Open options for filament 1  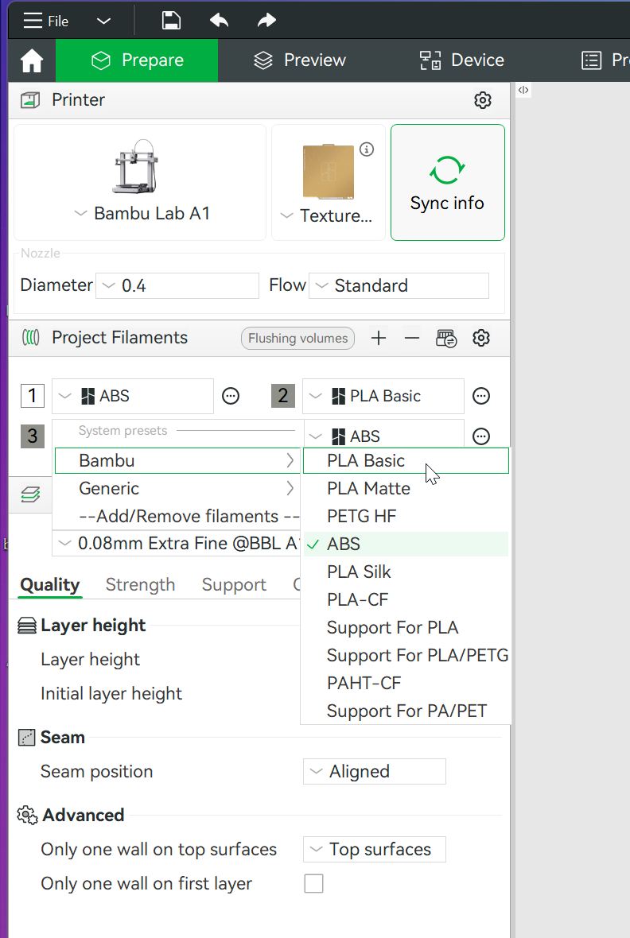[231, 396]
